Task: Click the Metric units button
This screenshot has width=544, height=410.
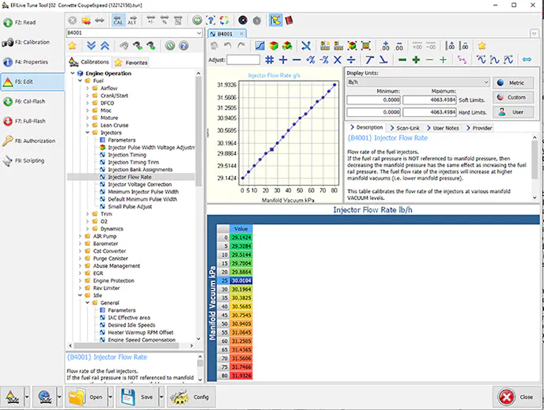Action: [x=513, y=82]
